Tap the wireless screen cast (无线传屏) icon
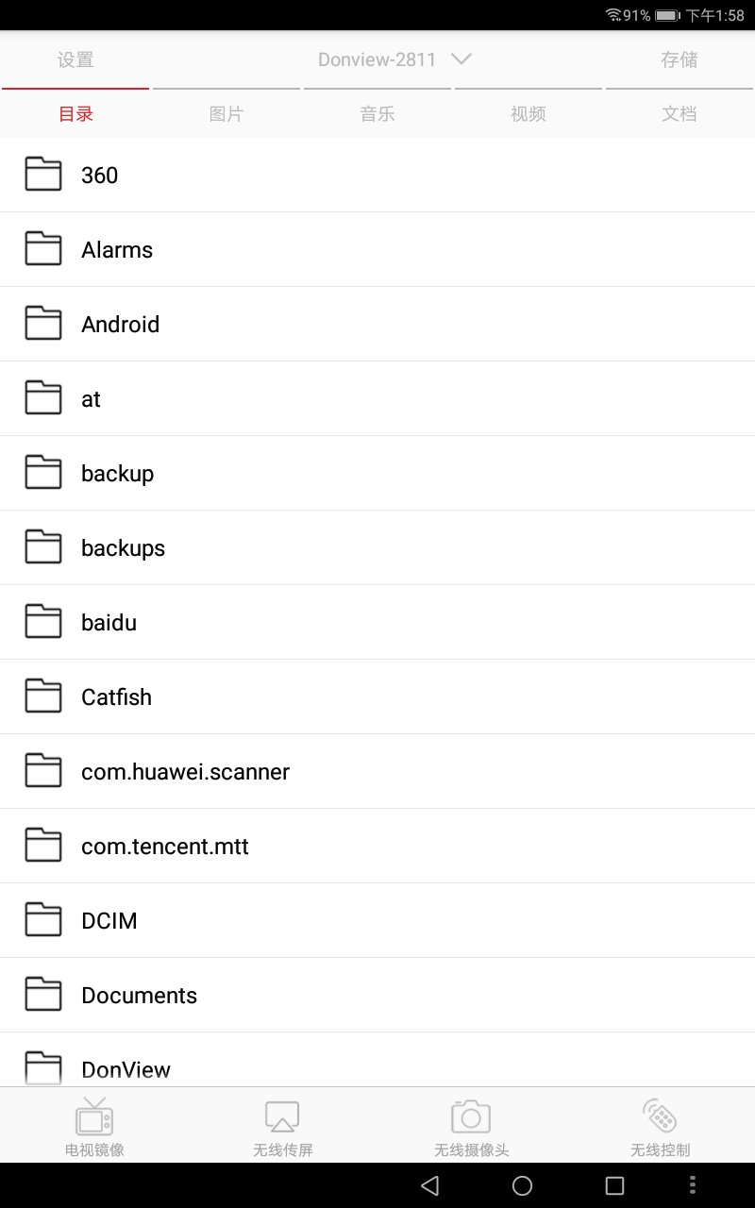The image size is (755, 1208). pyautogui.click(x=282, y=1117)
